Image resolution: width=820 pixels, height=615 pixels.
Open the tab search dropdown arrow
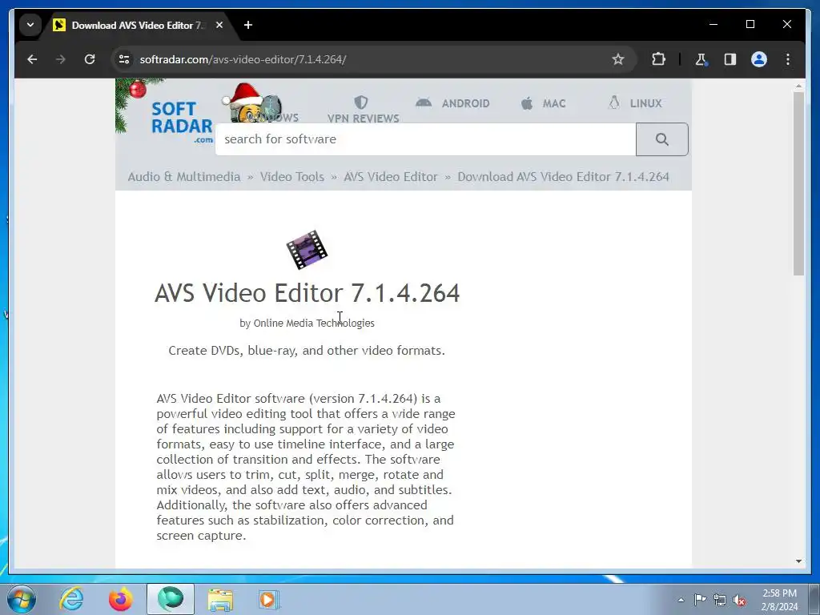30,25
